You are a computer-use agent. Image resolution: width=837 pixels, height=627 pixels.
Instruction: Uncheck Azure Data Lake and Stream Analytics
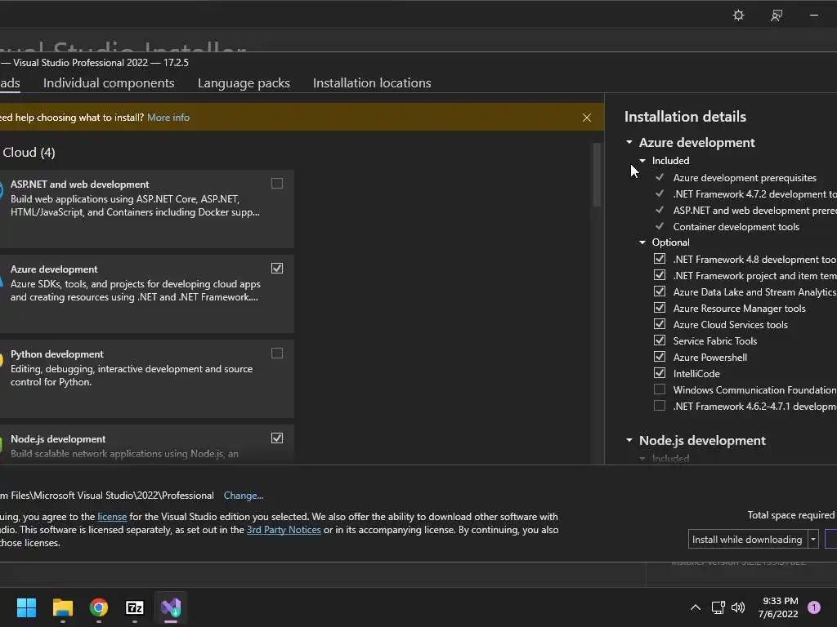click(x=660, y=291)
